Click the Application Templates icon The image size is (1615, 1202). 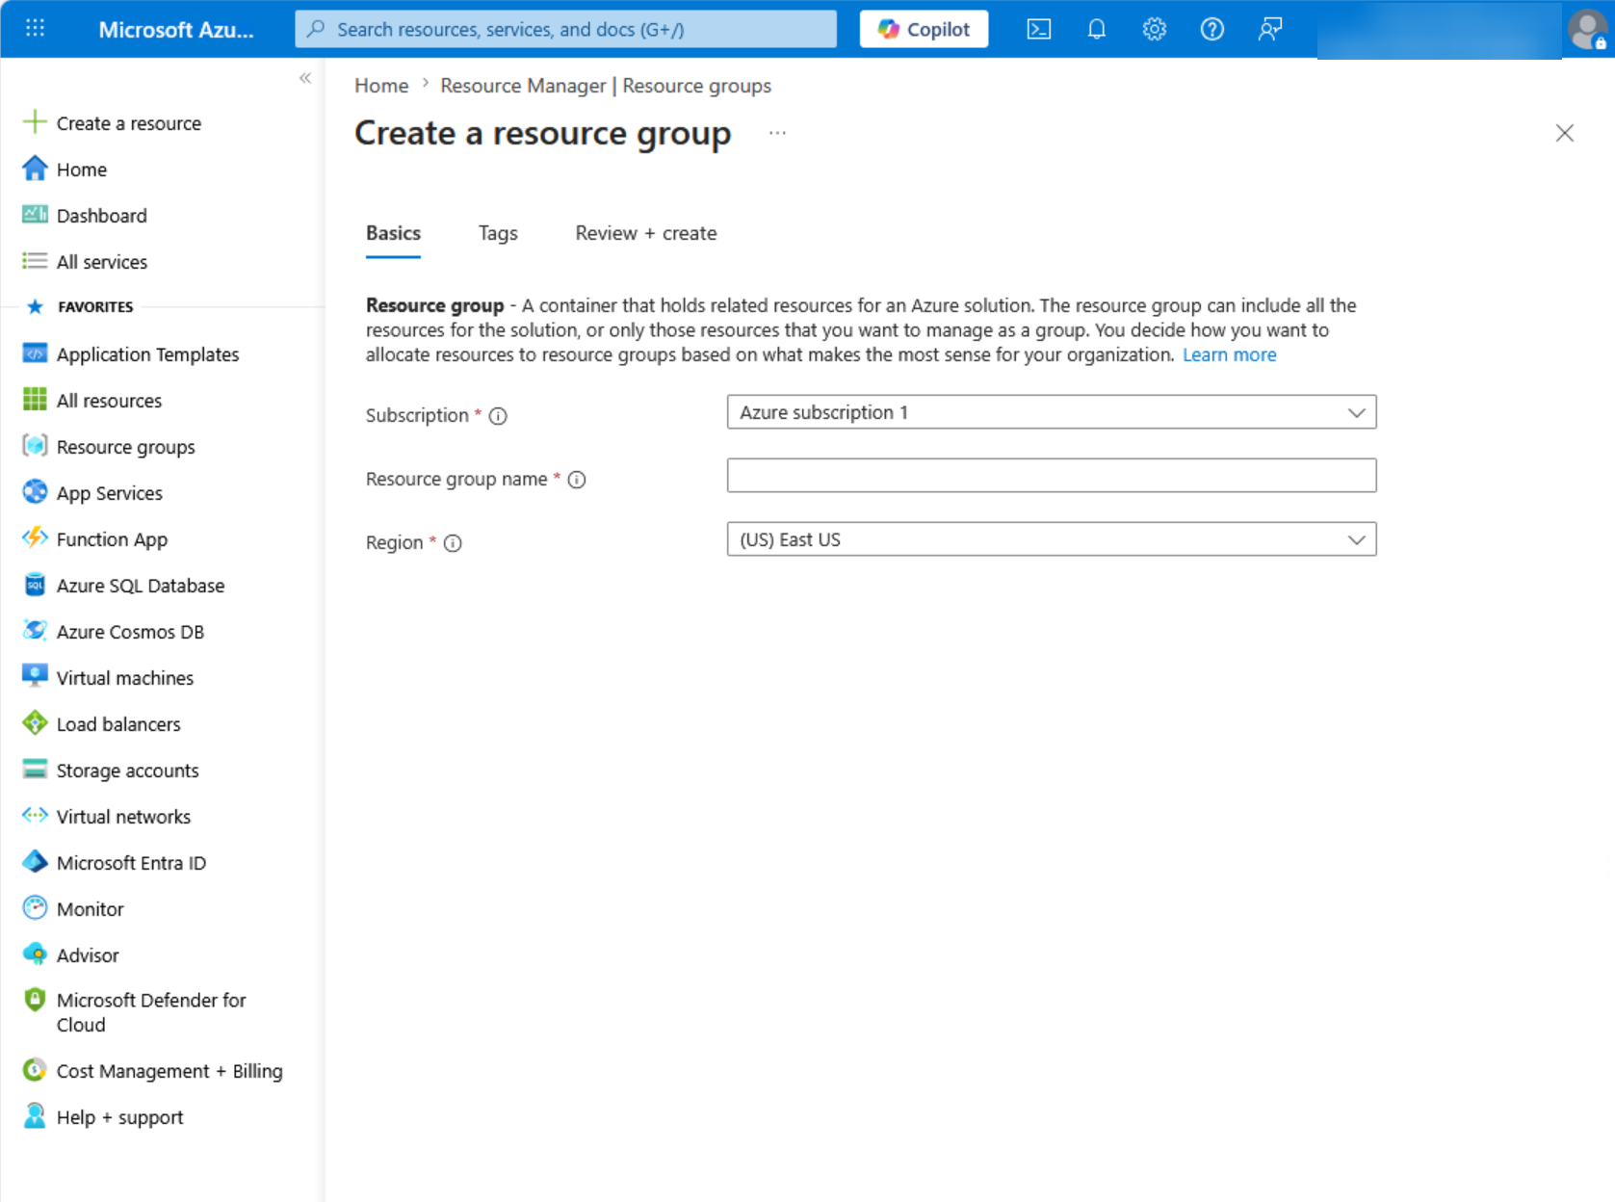point(35,353)
